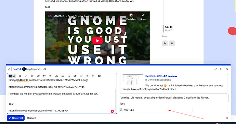The height and width of the screenshot is (124, 236).
Task: Open the AI helper sparkle tool
Action: [x=87, y=76]
